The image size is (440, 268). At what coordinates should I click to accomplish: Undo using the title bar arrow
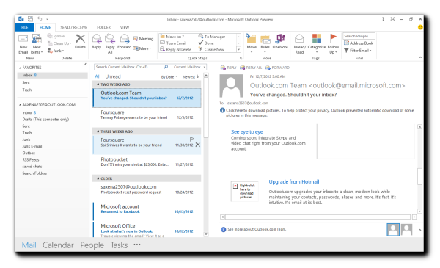pos(40,19)
